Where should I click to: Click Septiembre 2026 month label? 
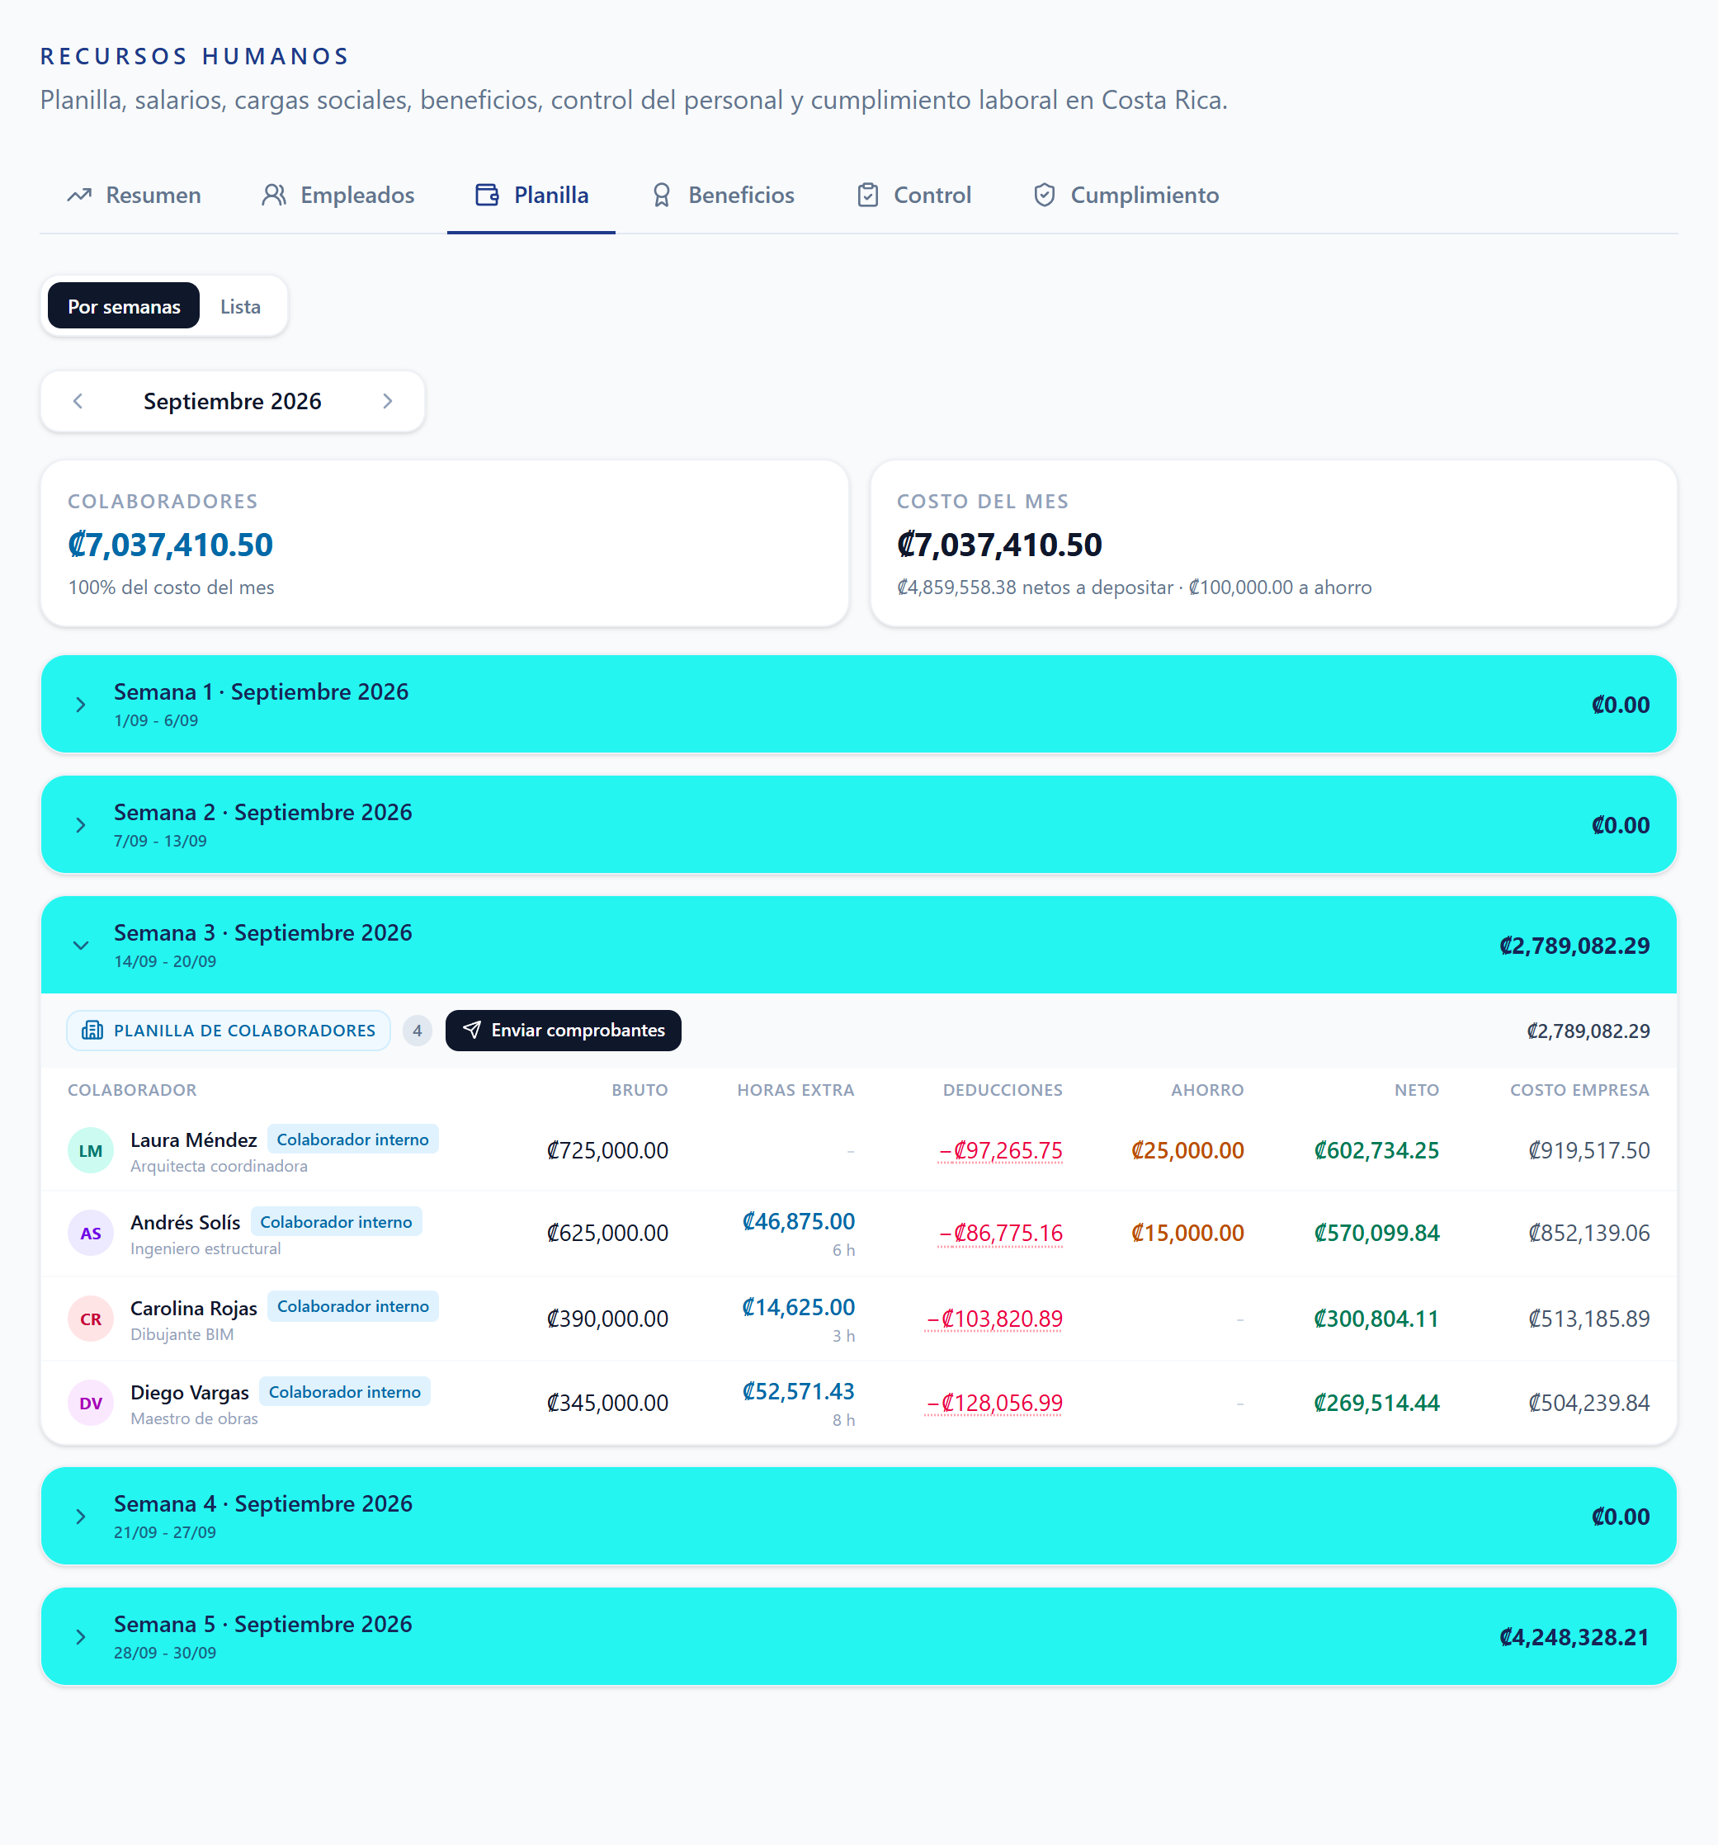tap(232, 401)
